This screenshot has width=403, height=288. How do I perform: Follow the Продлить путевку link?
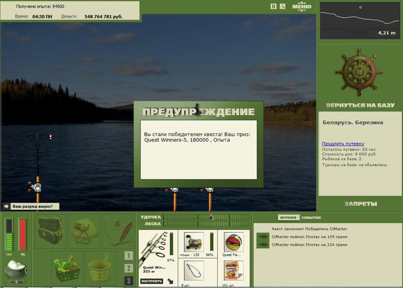coord(343,144)
